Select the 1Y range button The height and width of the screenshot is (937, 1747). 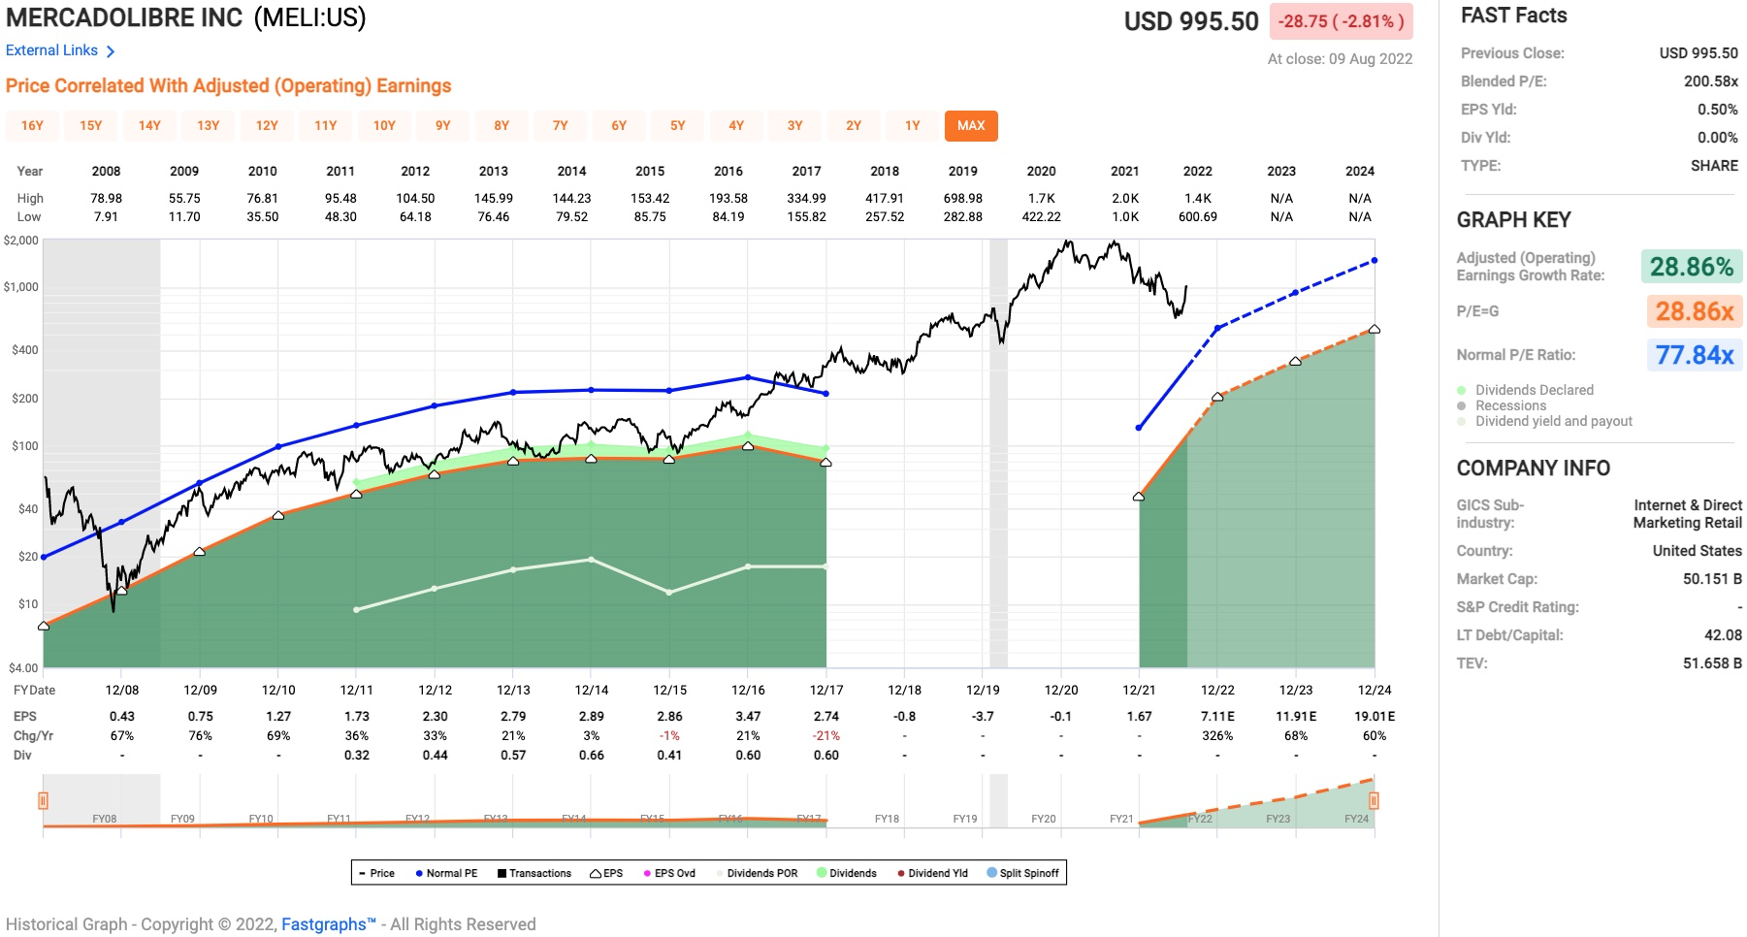pyautogui.click(x=912, y=126)
